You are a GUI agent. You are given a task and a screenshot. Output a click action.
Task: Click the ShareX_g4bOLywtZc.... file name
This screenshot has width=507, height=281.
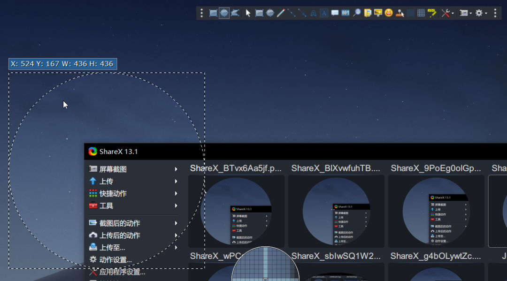(x=436, y=256)
